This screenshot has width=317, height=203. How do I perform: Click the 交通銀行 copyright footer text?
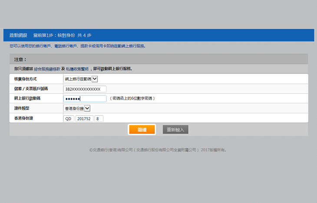[158, 150]
